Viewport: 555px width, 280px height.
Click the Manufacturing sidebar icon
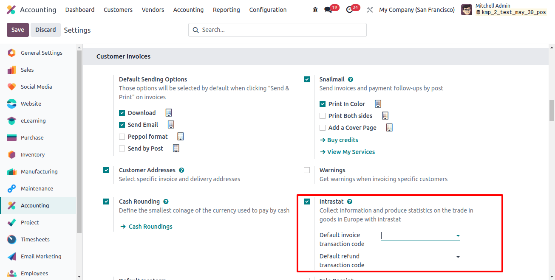[12, 172]
